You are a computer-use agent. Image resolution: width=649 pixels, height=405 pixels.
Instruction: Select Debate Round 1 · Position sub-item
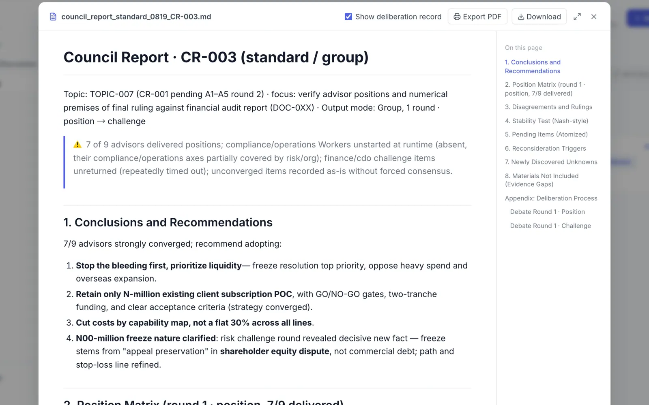tap(547, 212)
